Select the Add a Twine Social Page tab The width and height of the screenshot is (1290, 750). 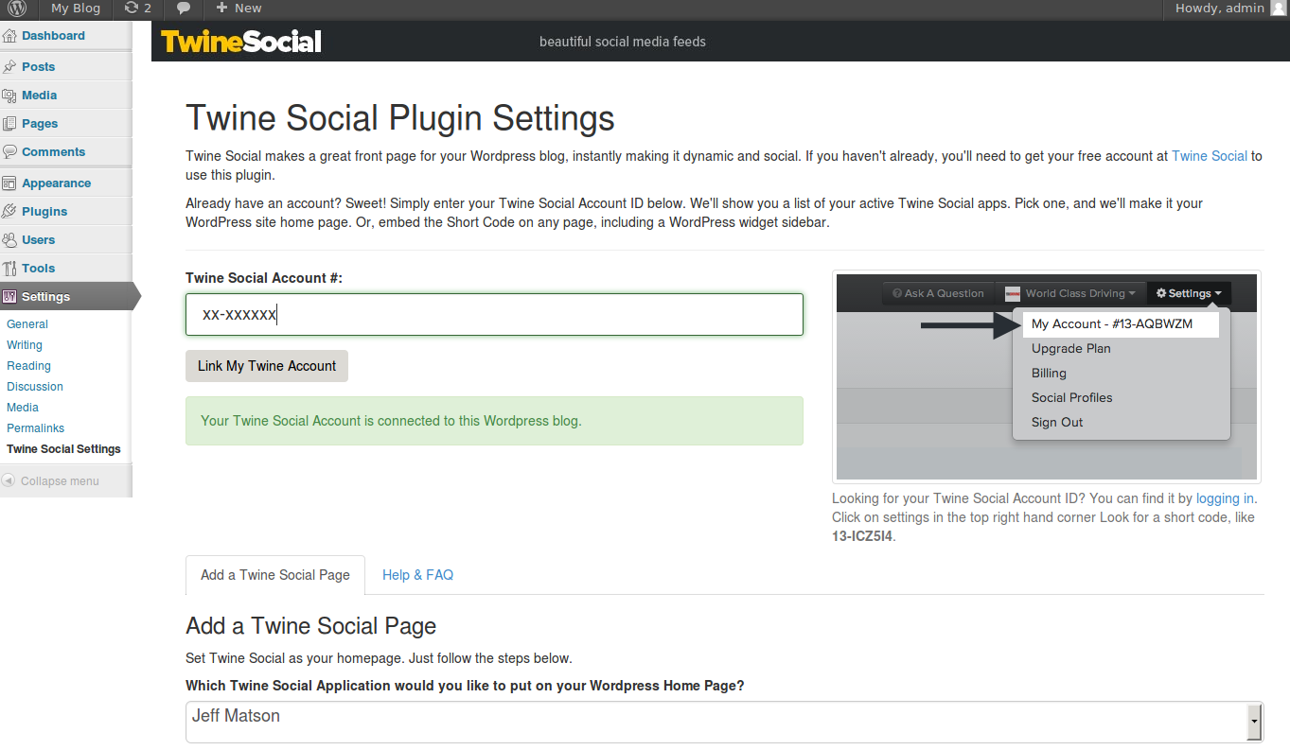click(274, 574)
